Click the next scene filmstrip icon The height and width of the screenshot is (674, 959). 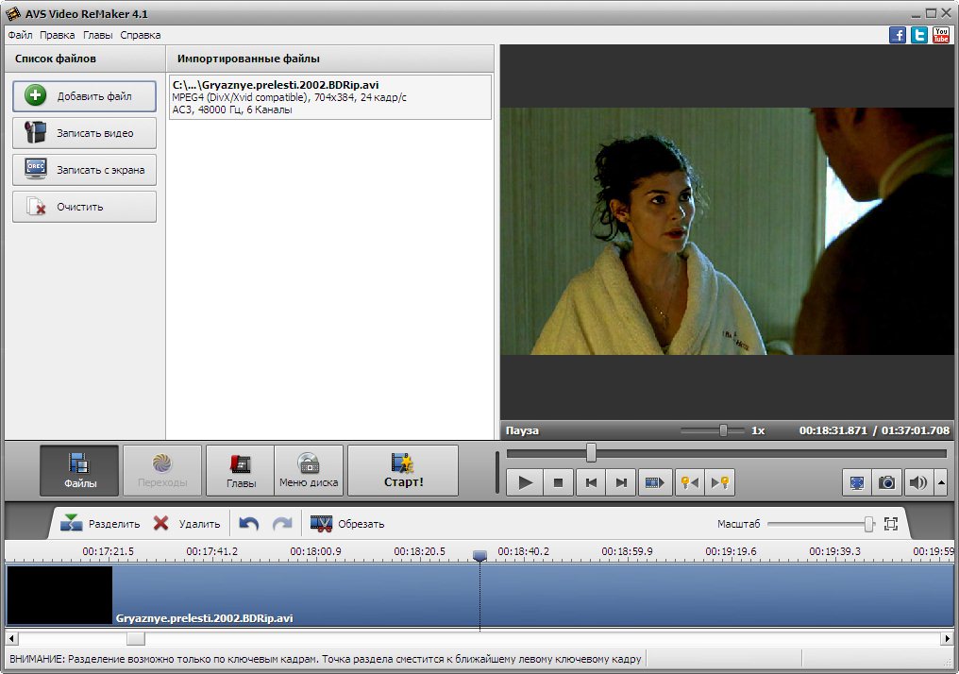655,482
